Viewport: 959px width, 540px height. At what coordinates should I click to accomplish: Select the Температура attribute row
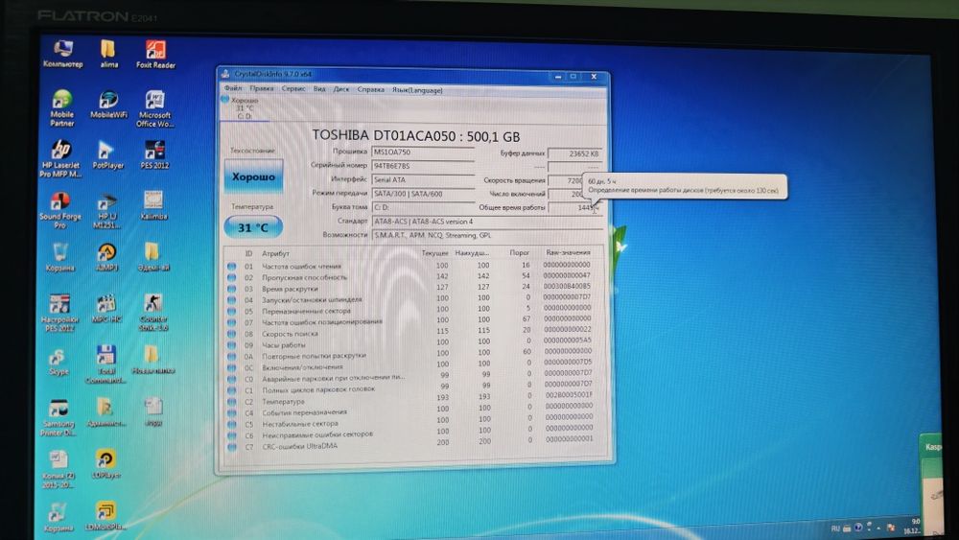(409, 400)
